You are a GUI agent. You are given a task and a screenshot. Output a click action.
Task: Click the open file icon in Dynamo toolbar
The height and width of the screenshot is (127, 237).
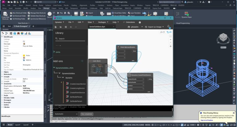61,27
